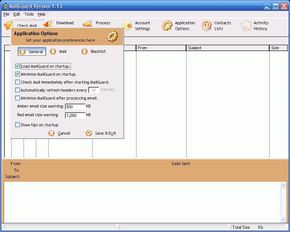This screenshot has height=232, width=290.
Task: Click the Download toolbar label
Action: coord(65,23)
